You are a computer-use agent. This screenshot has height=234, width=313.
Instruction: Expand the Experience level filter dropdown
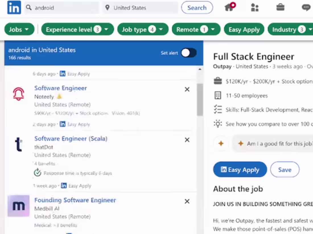point(77,29)
